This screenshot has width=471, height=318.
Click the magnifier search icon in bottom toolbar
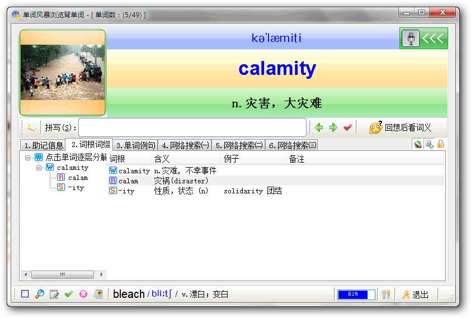tap(40, 294)
